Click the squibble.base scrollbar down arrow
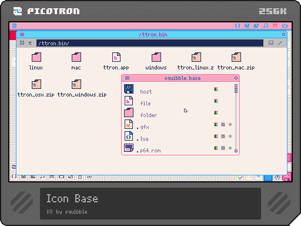The image size is (301, 226). tap(236, 151)
